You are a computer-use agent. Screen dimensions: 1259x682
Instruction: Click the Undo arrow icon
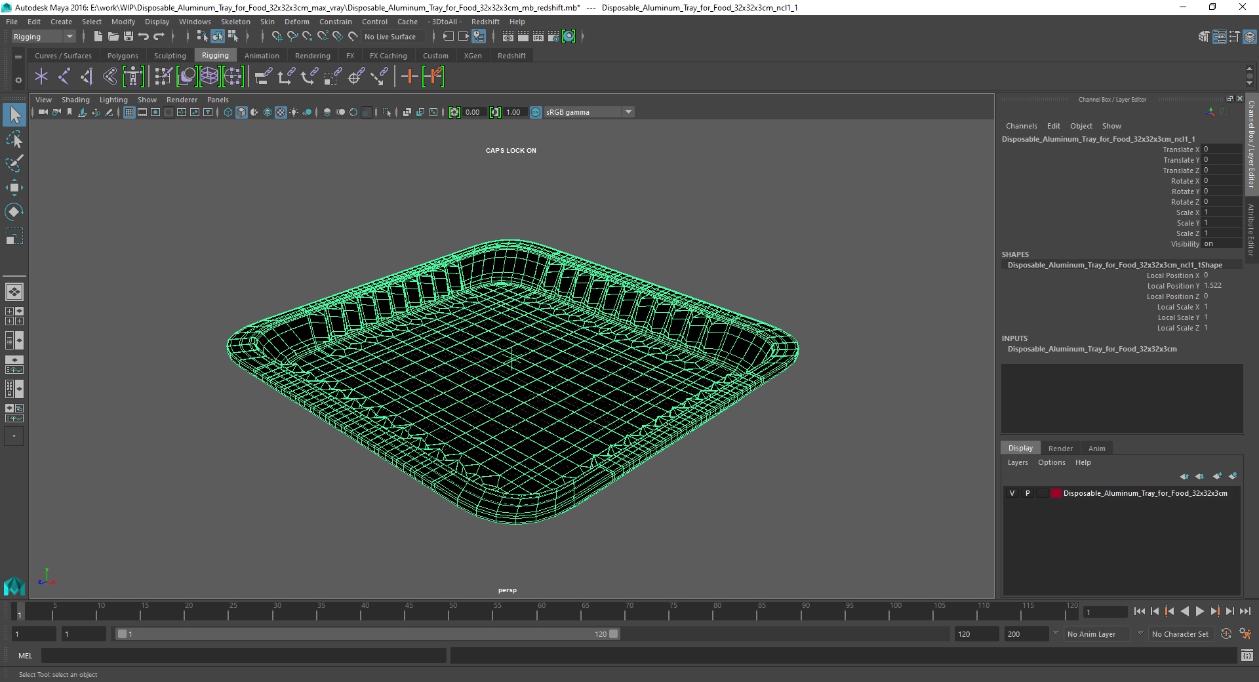click(x=144, y=37)
